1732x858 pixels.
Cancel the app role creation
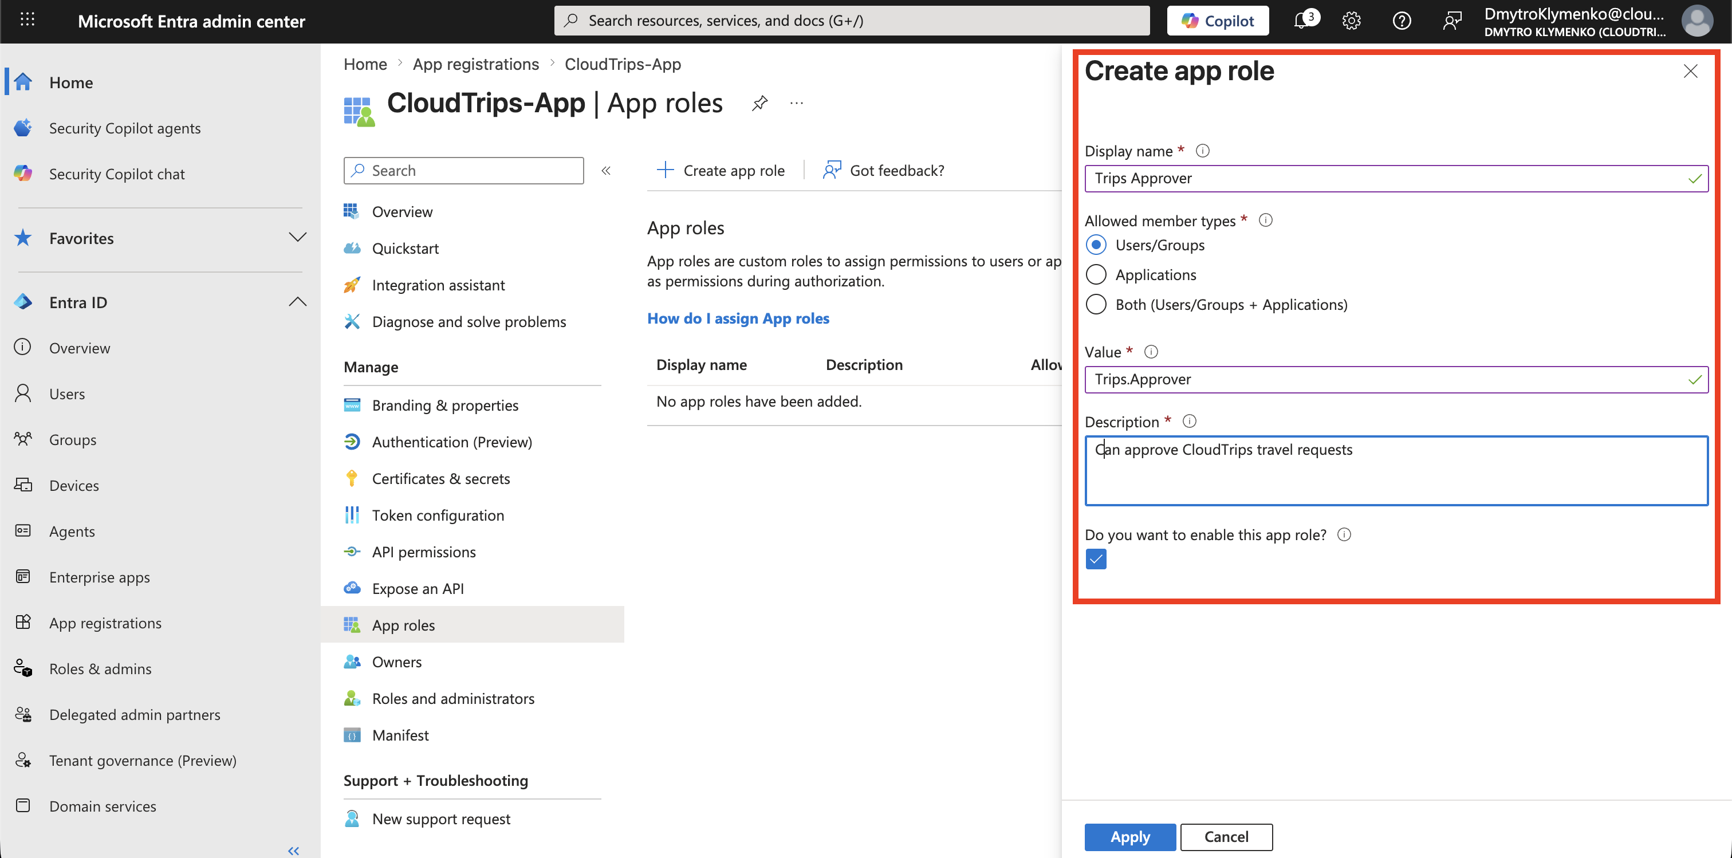[x=1226, y=836]
